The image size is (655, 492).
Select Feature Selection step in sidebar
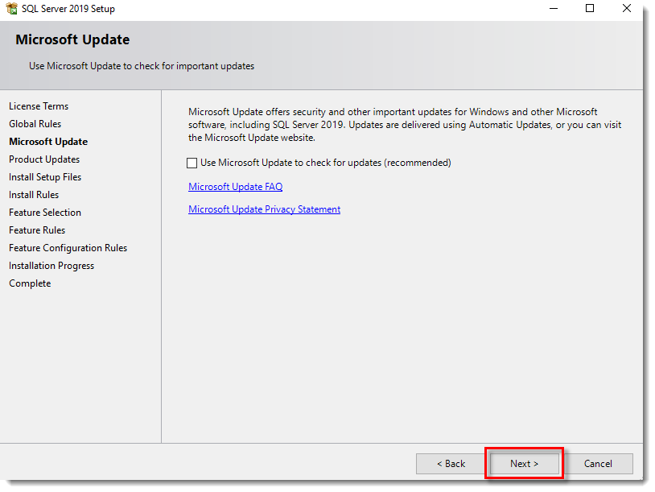tap(45, 213)
